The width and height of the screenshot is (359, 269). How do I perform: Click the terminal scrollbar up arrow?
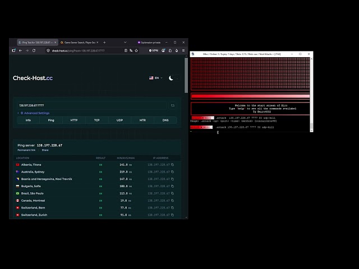click(x=311, y=59)
